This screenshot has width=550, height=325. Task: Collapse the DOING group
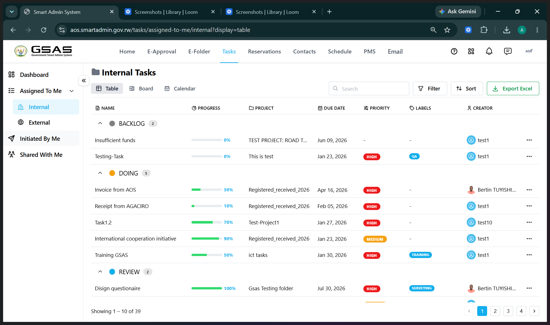point(100,173)
